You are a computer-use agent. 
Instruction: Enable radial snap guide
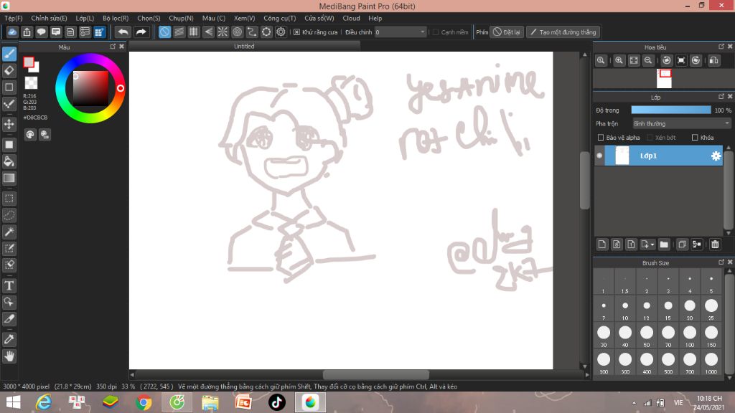(223, 32)
